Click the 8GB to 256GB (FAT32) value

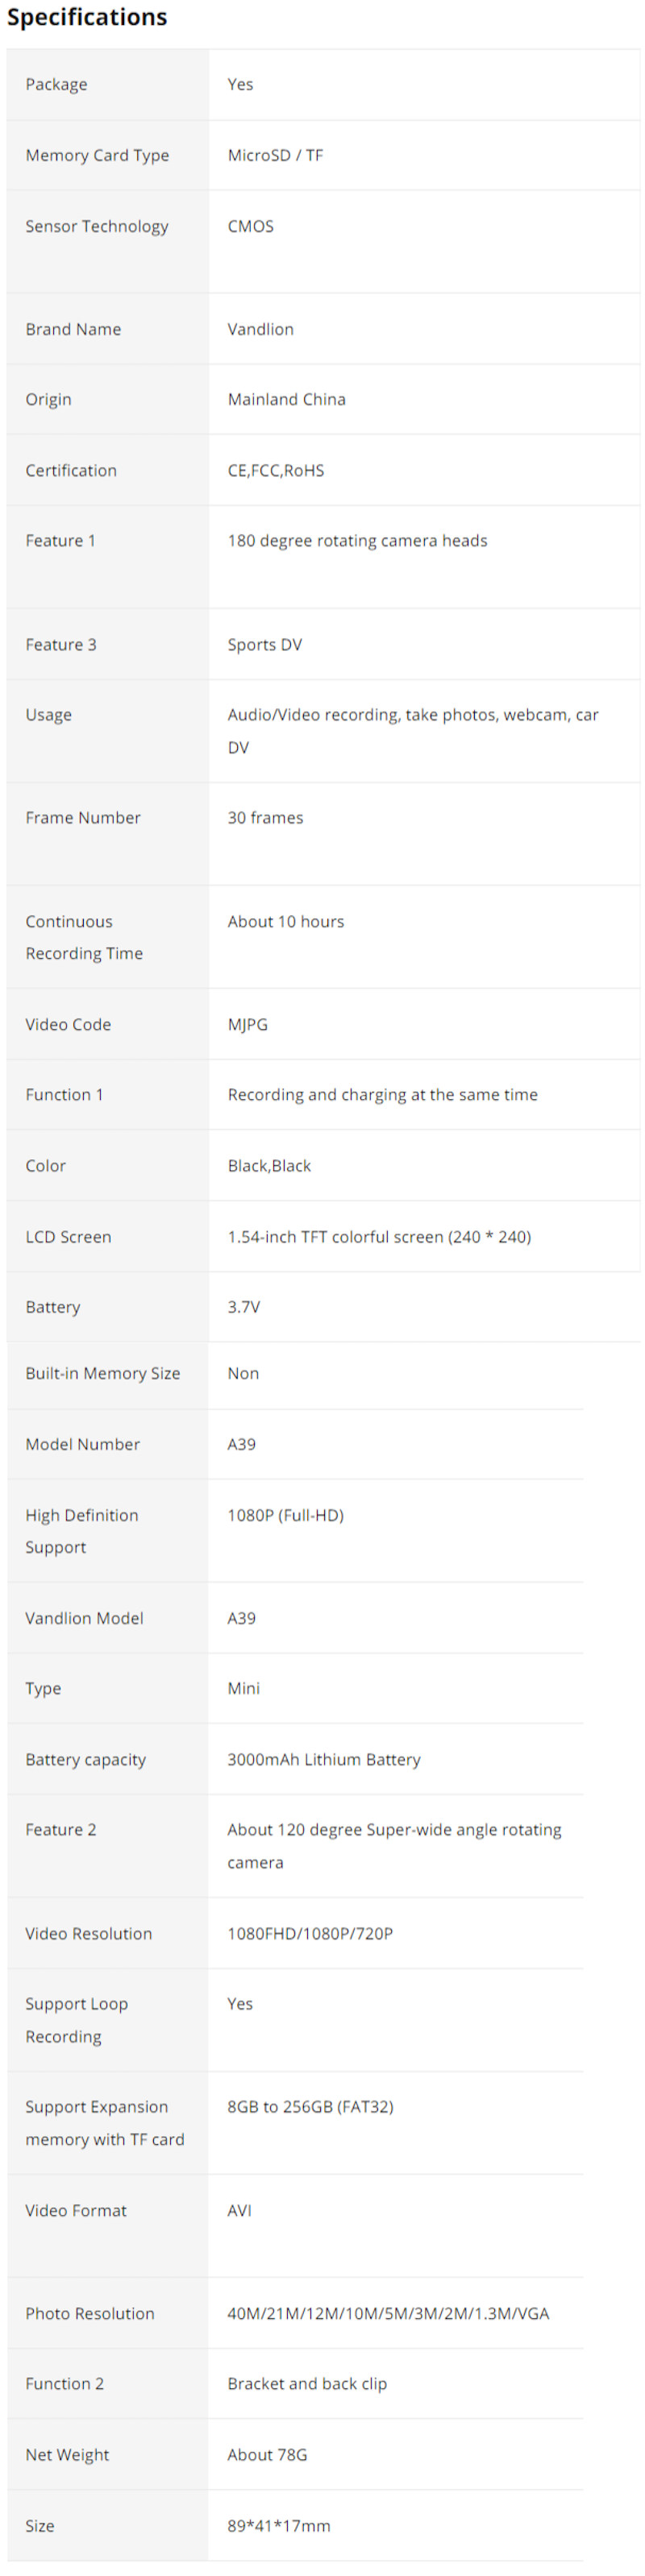tap(310, 2106)
